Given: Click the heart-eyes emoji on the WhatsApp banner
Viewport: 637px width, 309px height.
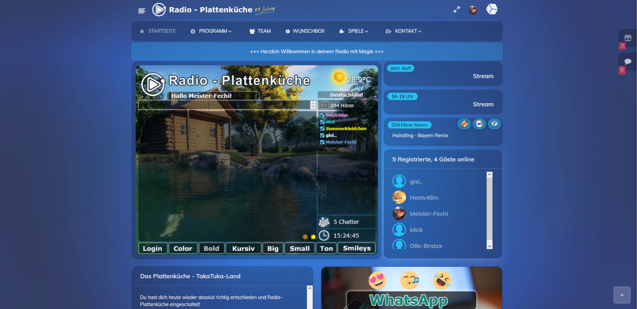Looking at the screenshot, I should (x=377, y=280).
